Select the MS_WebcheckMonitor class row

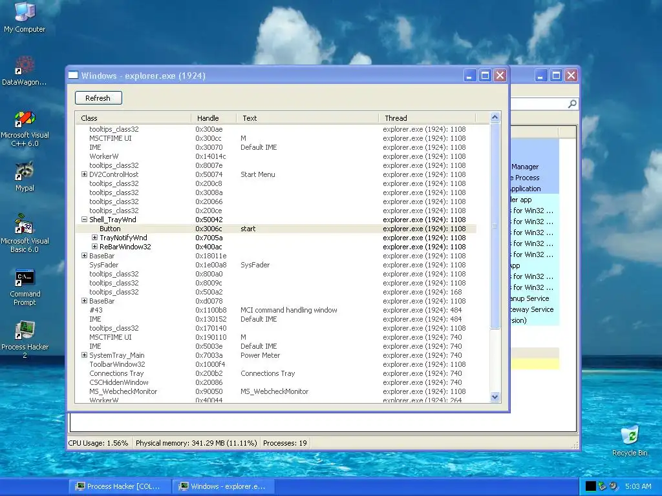tap(276, 391)
